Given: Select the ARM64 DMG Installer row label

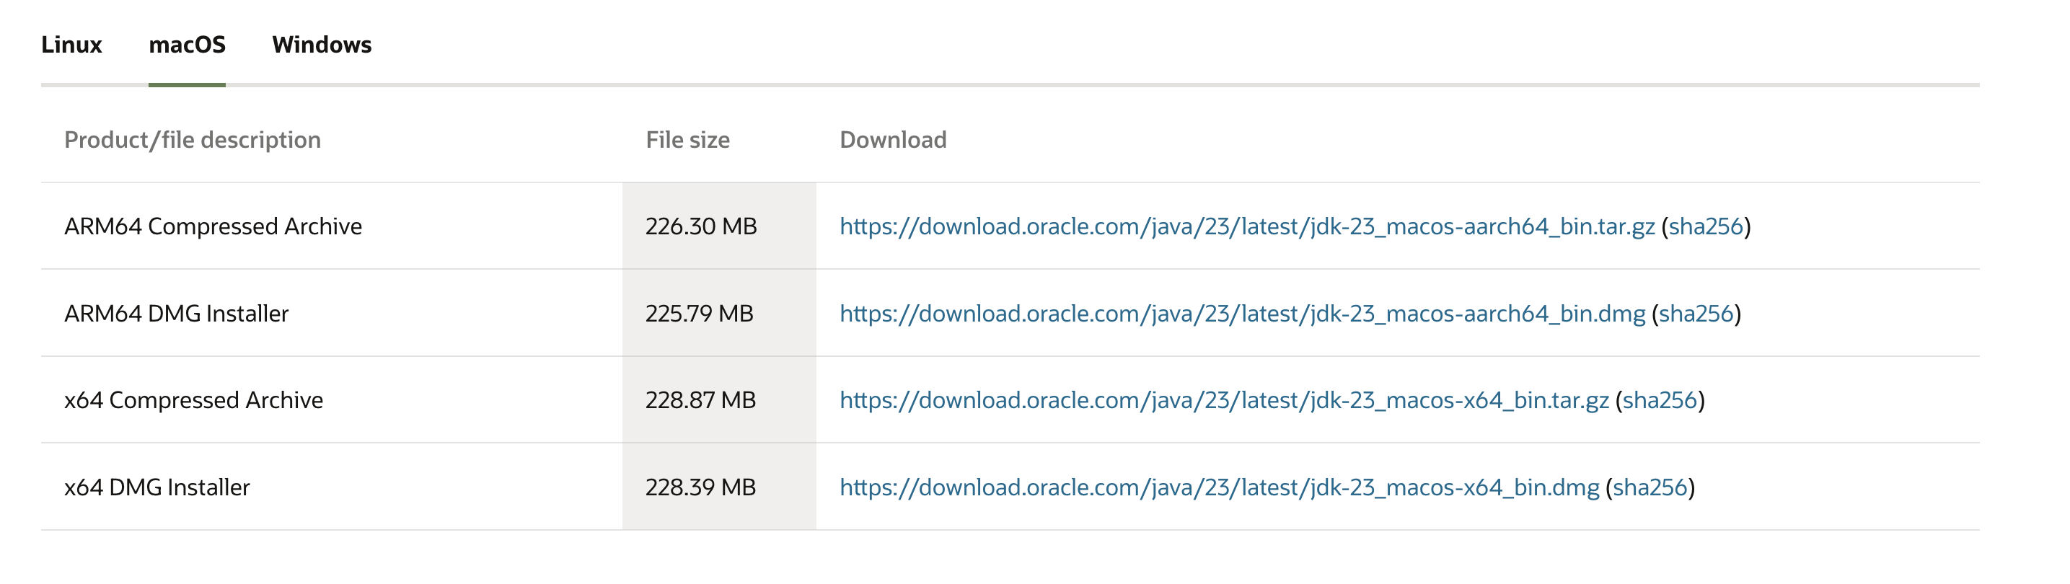Looking at the screenshot, I should tap(176, 314).
